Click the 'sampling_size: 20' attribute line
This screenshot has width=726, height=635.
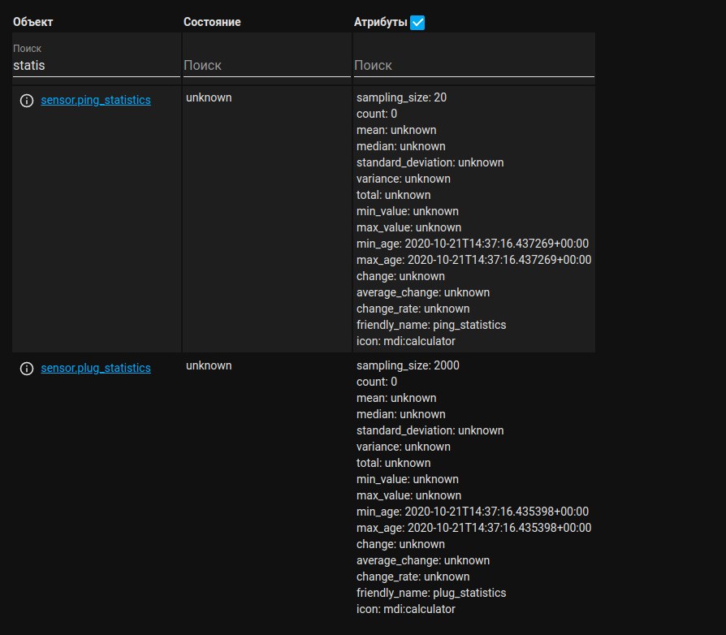click(401, 97)
